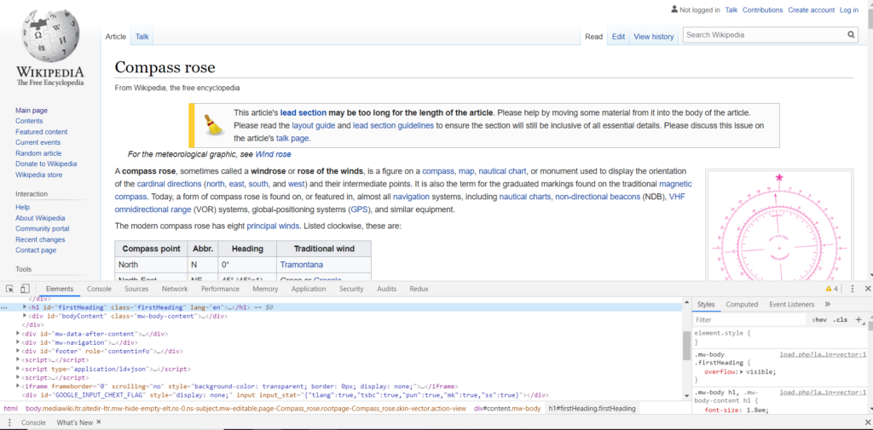Open the View history tab
873x430 pixels.
point(654,37)
